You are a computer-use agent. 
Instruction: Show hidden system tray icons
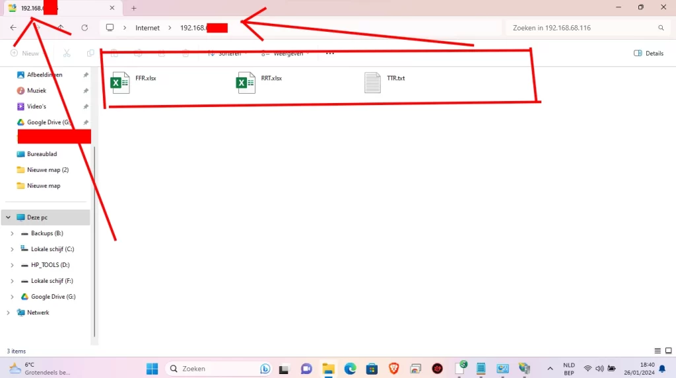[550, 369]
